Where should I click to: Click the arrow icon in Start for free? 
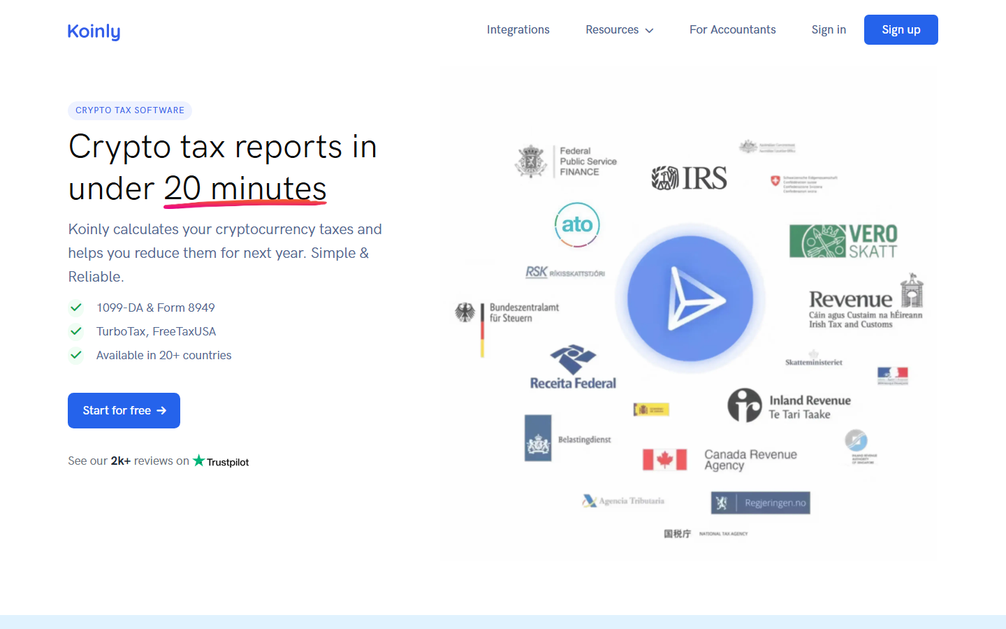click(161, 410)
